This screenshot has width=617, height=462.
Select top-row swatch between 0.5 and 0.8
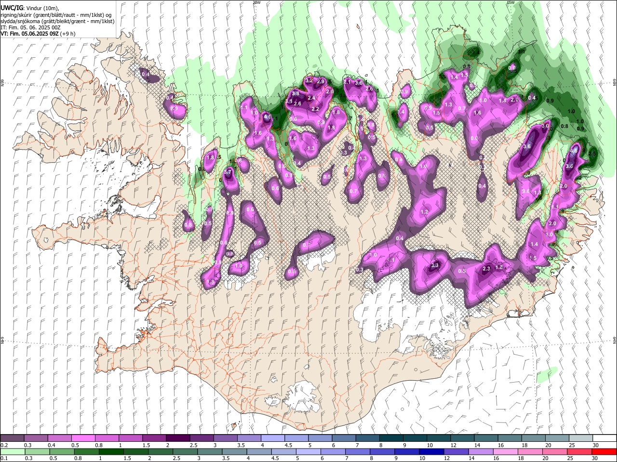tap(83, 438)
